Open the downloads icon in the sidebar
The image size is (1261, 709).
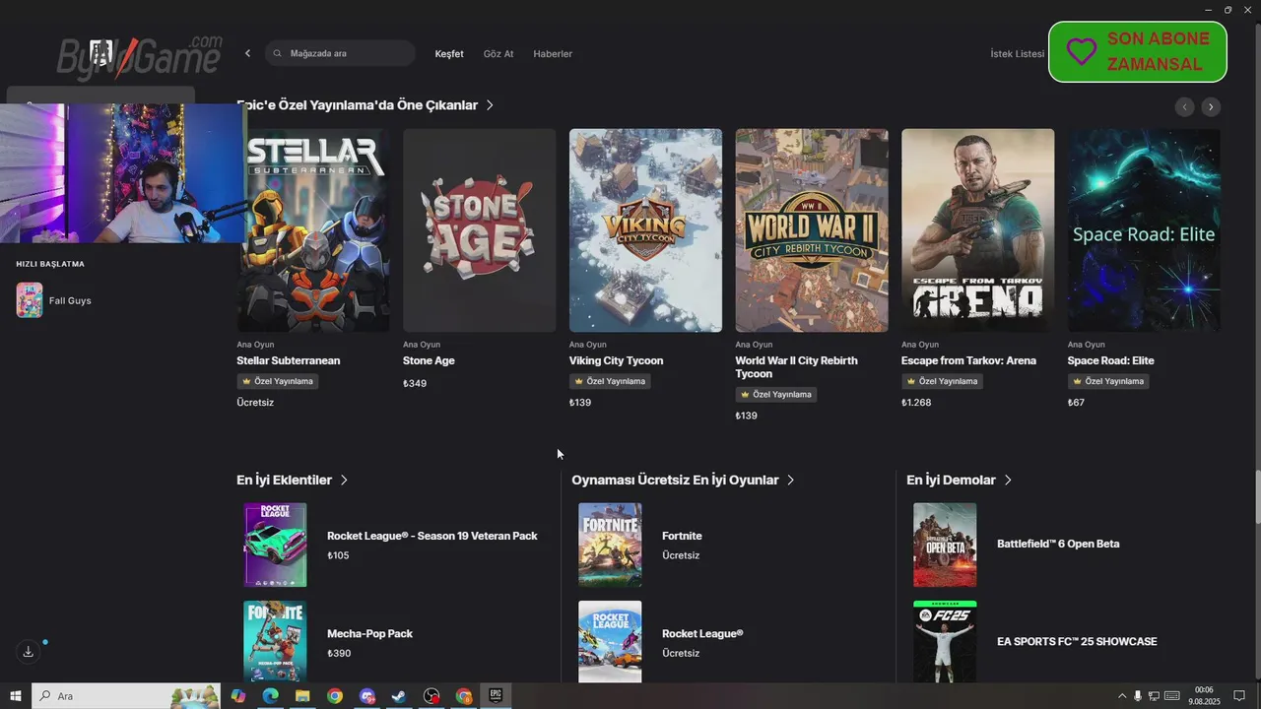28,652
